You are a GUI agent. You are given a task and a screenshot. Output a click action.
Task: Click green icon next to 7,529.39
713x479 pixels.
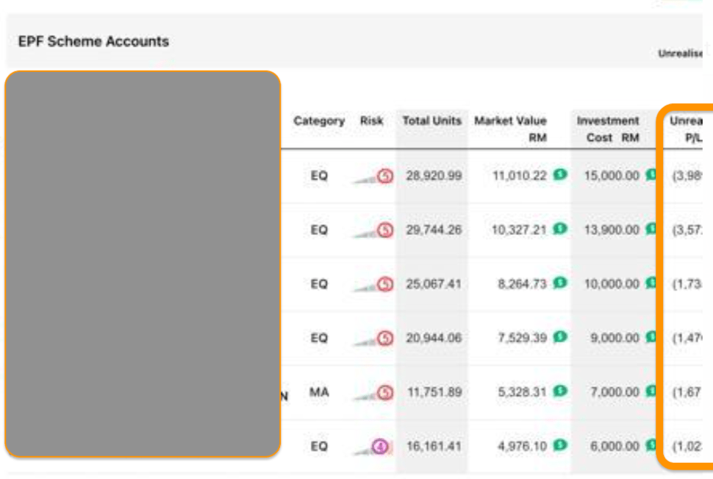pyautogui.click(x=560, y=337)
